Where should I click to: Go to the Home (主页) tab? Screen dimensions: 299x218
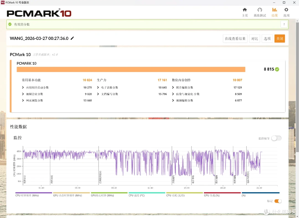tap(245, 12)
